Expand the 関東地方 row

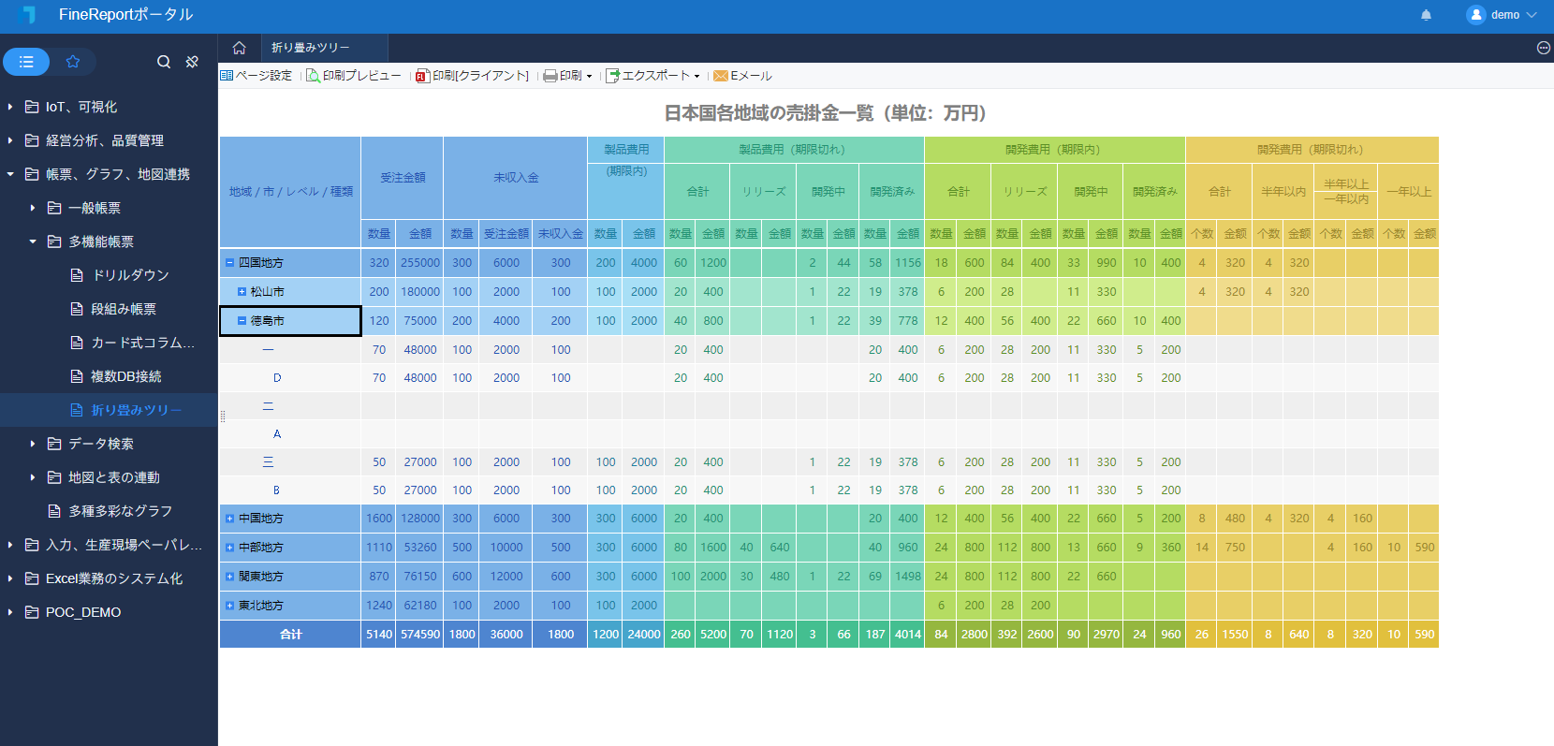(229, 577)
